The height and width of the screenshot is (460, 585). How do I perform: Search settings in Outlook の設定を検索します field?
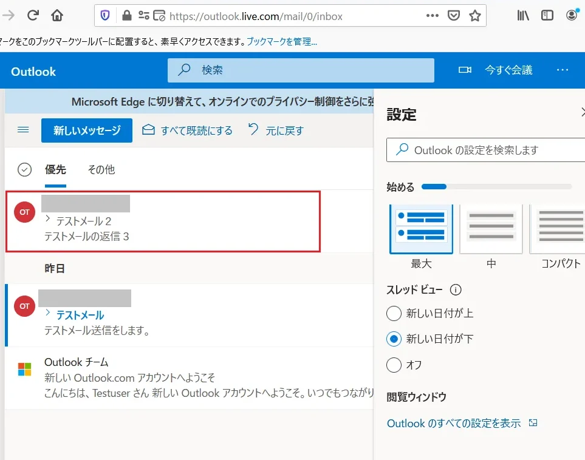(486, 150)
